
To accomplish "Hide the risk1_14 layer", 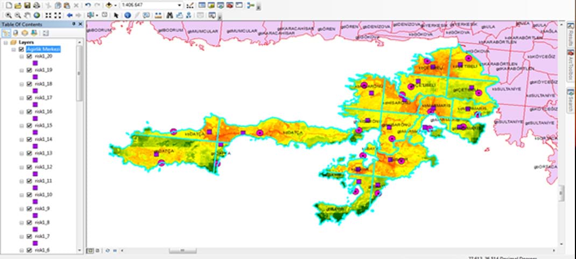I will 30,139.
